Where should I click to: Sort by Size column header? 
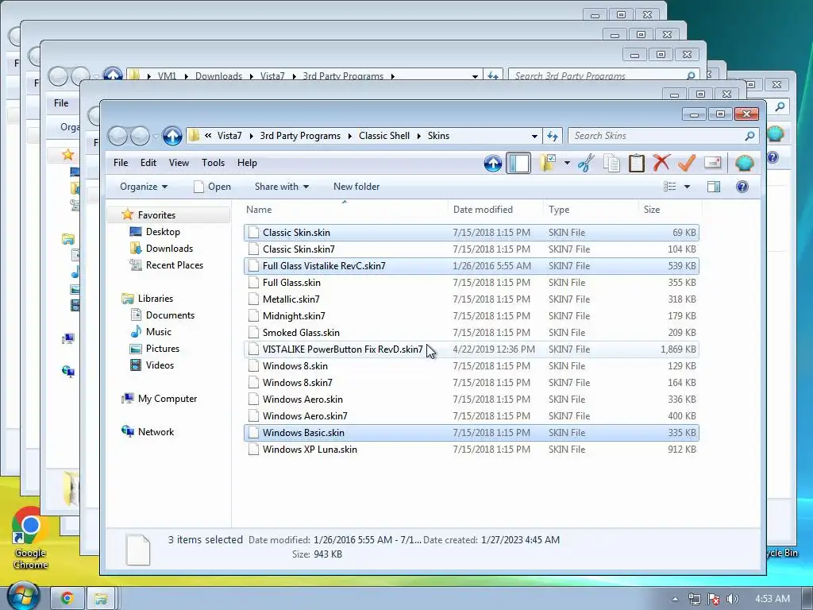pyautogui.click(x=670, y=210)
